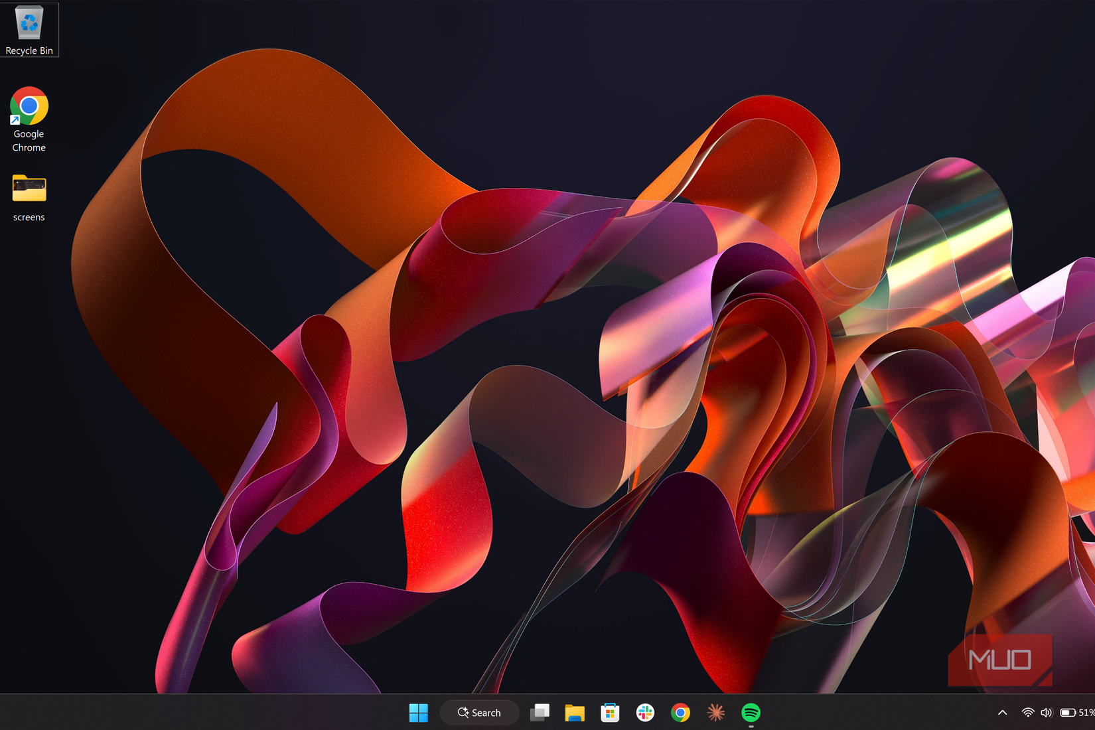Open the orange starburst app in taskbar
The height and width of the screenshot is (730, 1095).
715,713
